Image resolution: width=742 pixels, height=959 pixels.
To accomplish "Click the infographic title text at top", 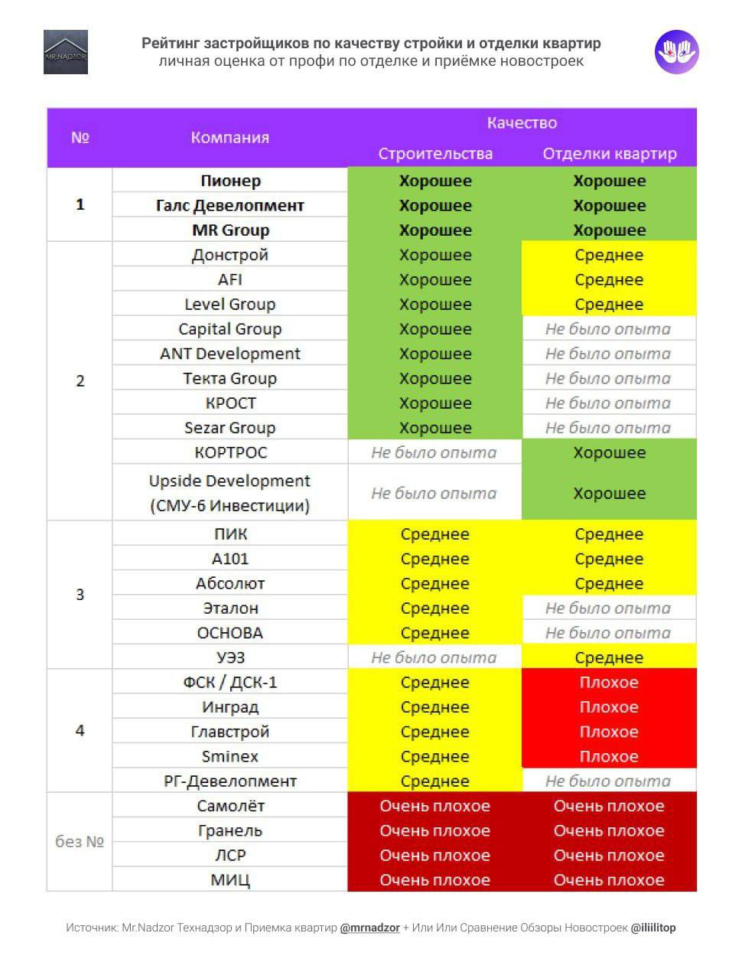I will coord(371,44).
